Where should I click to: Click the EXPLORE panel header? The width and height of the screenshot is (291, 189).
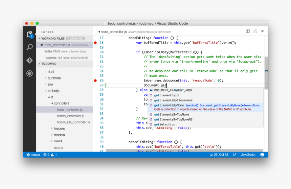(x=48, y=32)
